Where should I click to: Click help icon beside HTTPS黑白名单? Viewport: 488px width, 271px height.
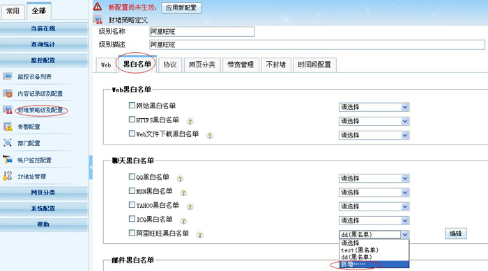pyautogui.click(x=190, y=122)
